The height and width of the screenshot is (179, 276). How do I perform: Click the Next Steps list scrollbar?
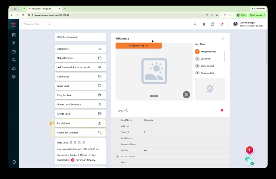tap(225, 57)
